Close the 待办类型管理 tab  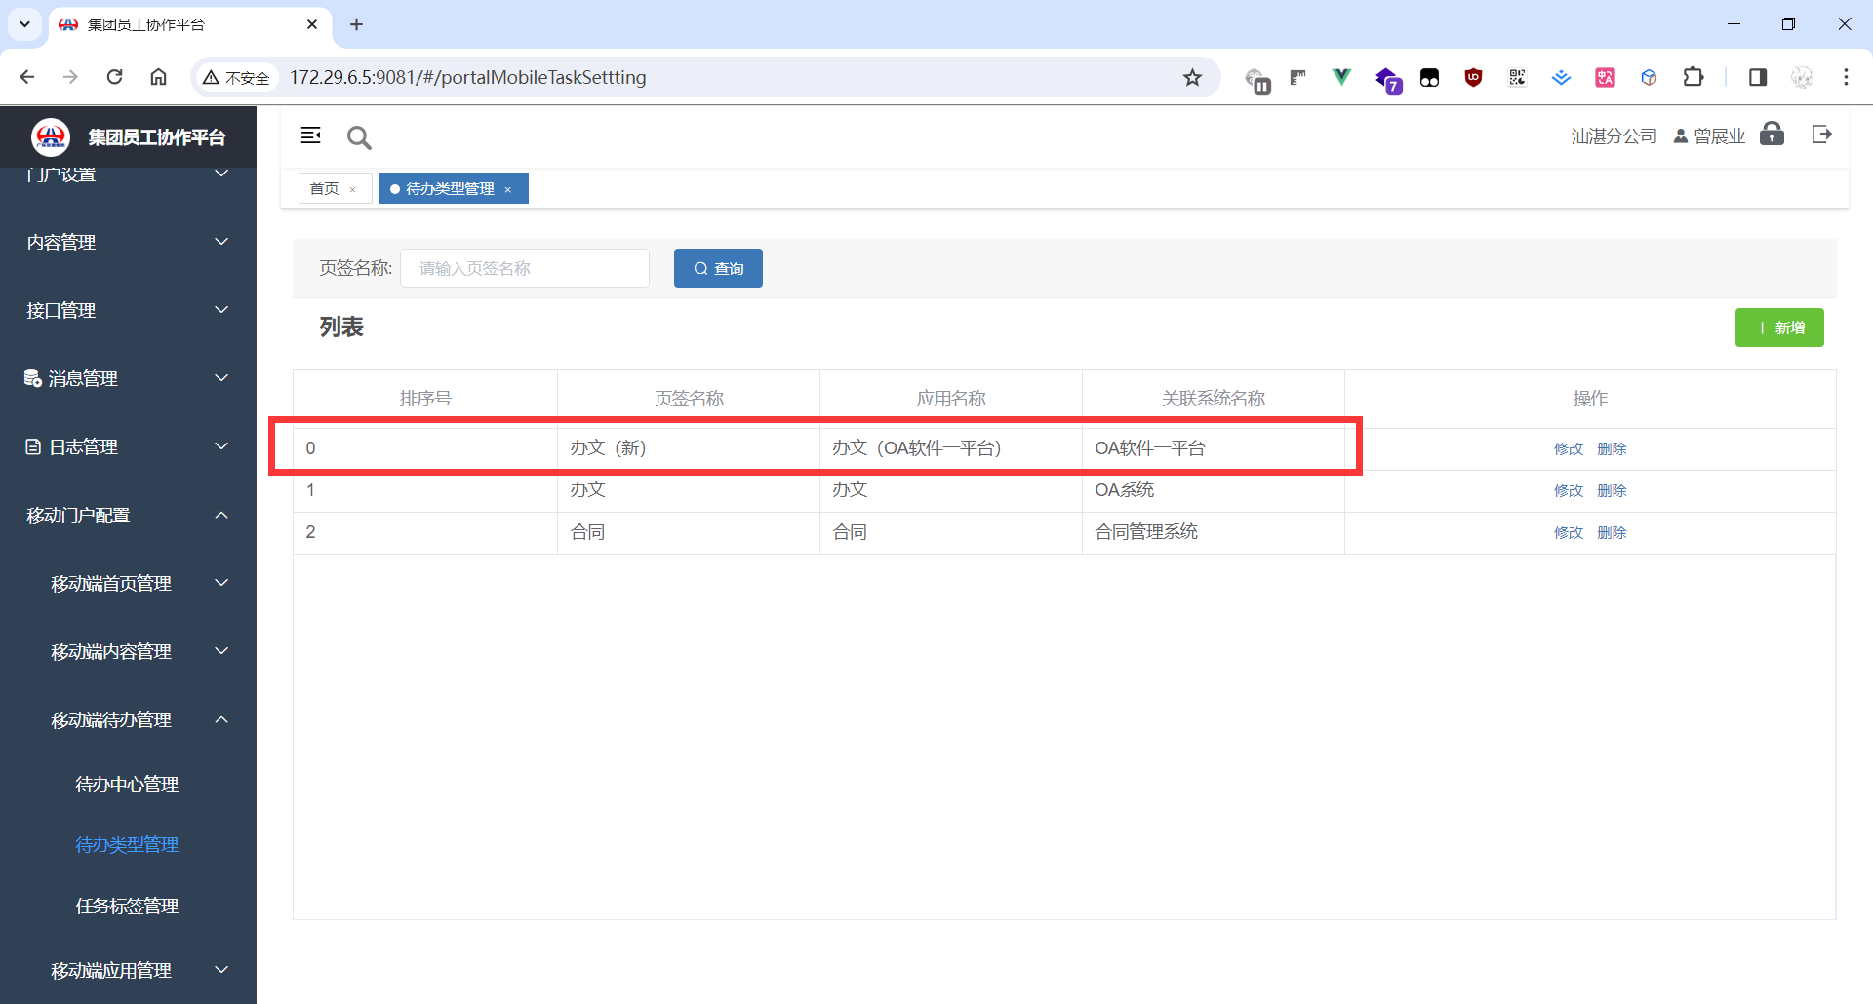point(508,189)
